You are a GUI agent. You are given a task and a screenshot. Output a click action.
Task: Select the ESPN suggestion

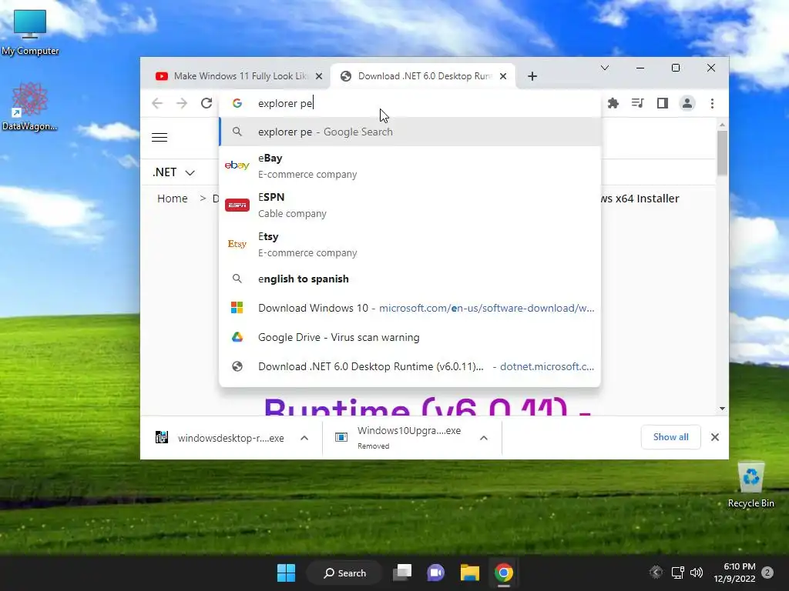pyautogui.click(x=410, y=205)
